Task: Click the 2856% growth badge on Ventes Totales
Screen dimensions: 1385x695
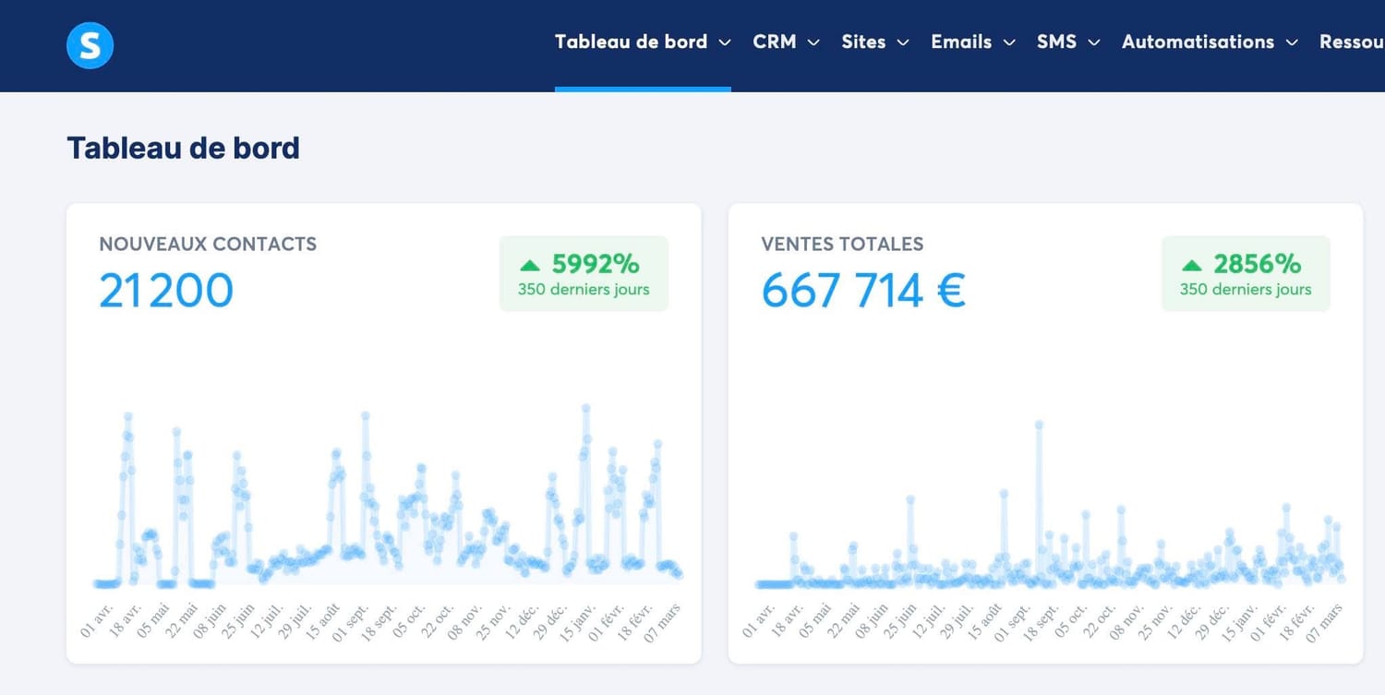Action: 1246,273
